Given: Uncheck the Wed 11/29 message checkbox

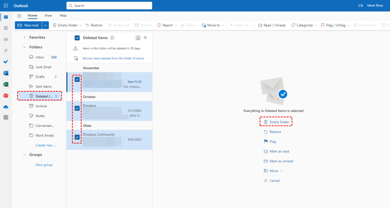Looking at the screenshot, I should pyautogui.click(x=77, y=79).
